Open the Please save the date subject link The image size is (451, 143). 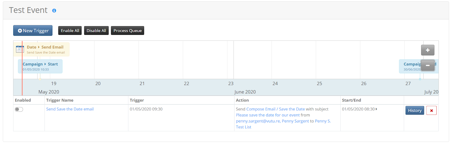click(268, 115)
